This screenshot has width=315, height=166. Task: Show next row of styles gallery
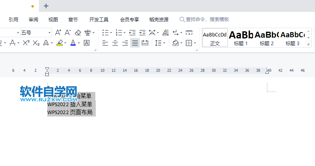(308, 38)
